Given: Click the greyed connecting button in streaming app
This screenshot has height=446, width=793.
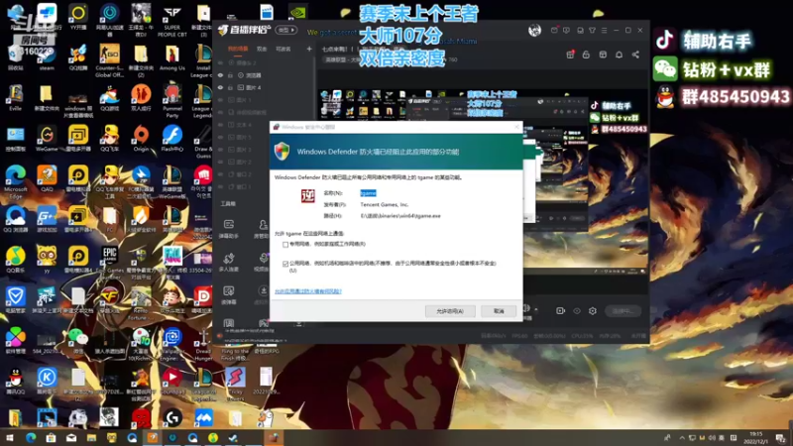Looking at the screenshot, I should click(x=623, y=311).
